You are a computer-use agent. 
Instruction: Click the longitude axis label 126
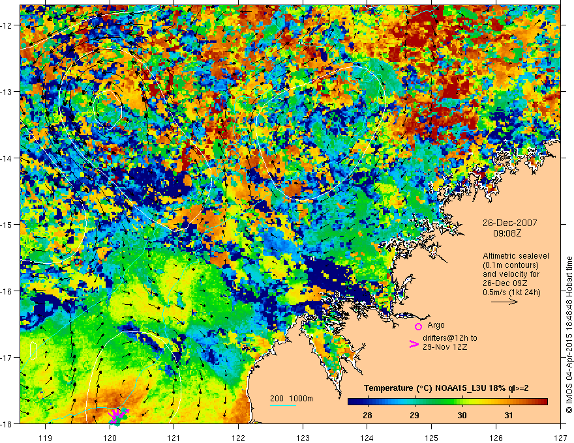(x=496, y=438)
